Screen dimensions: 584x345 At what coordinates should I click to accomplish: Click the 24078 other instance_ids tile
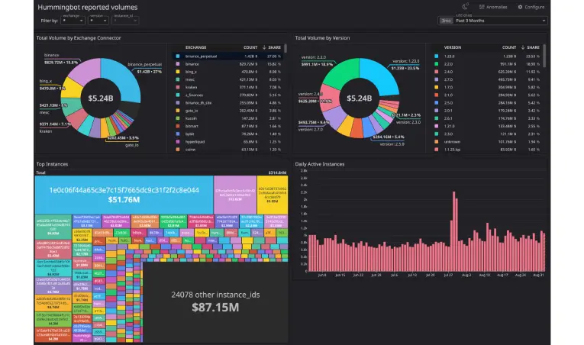(x=216, y=299)
